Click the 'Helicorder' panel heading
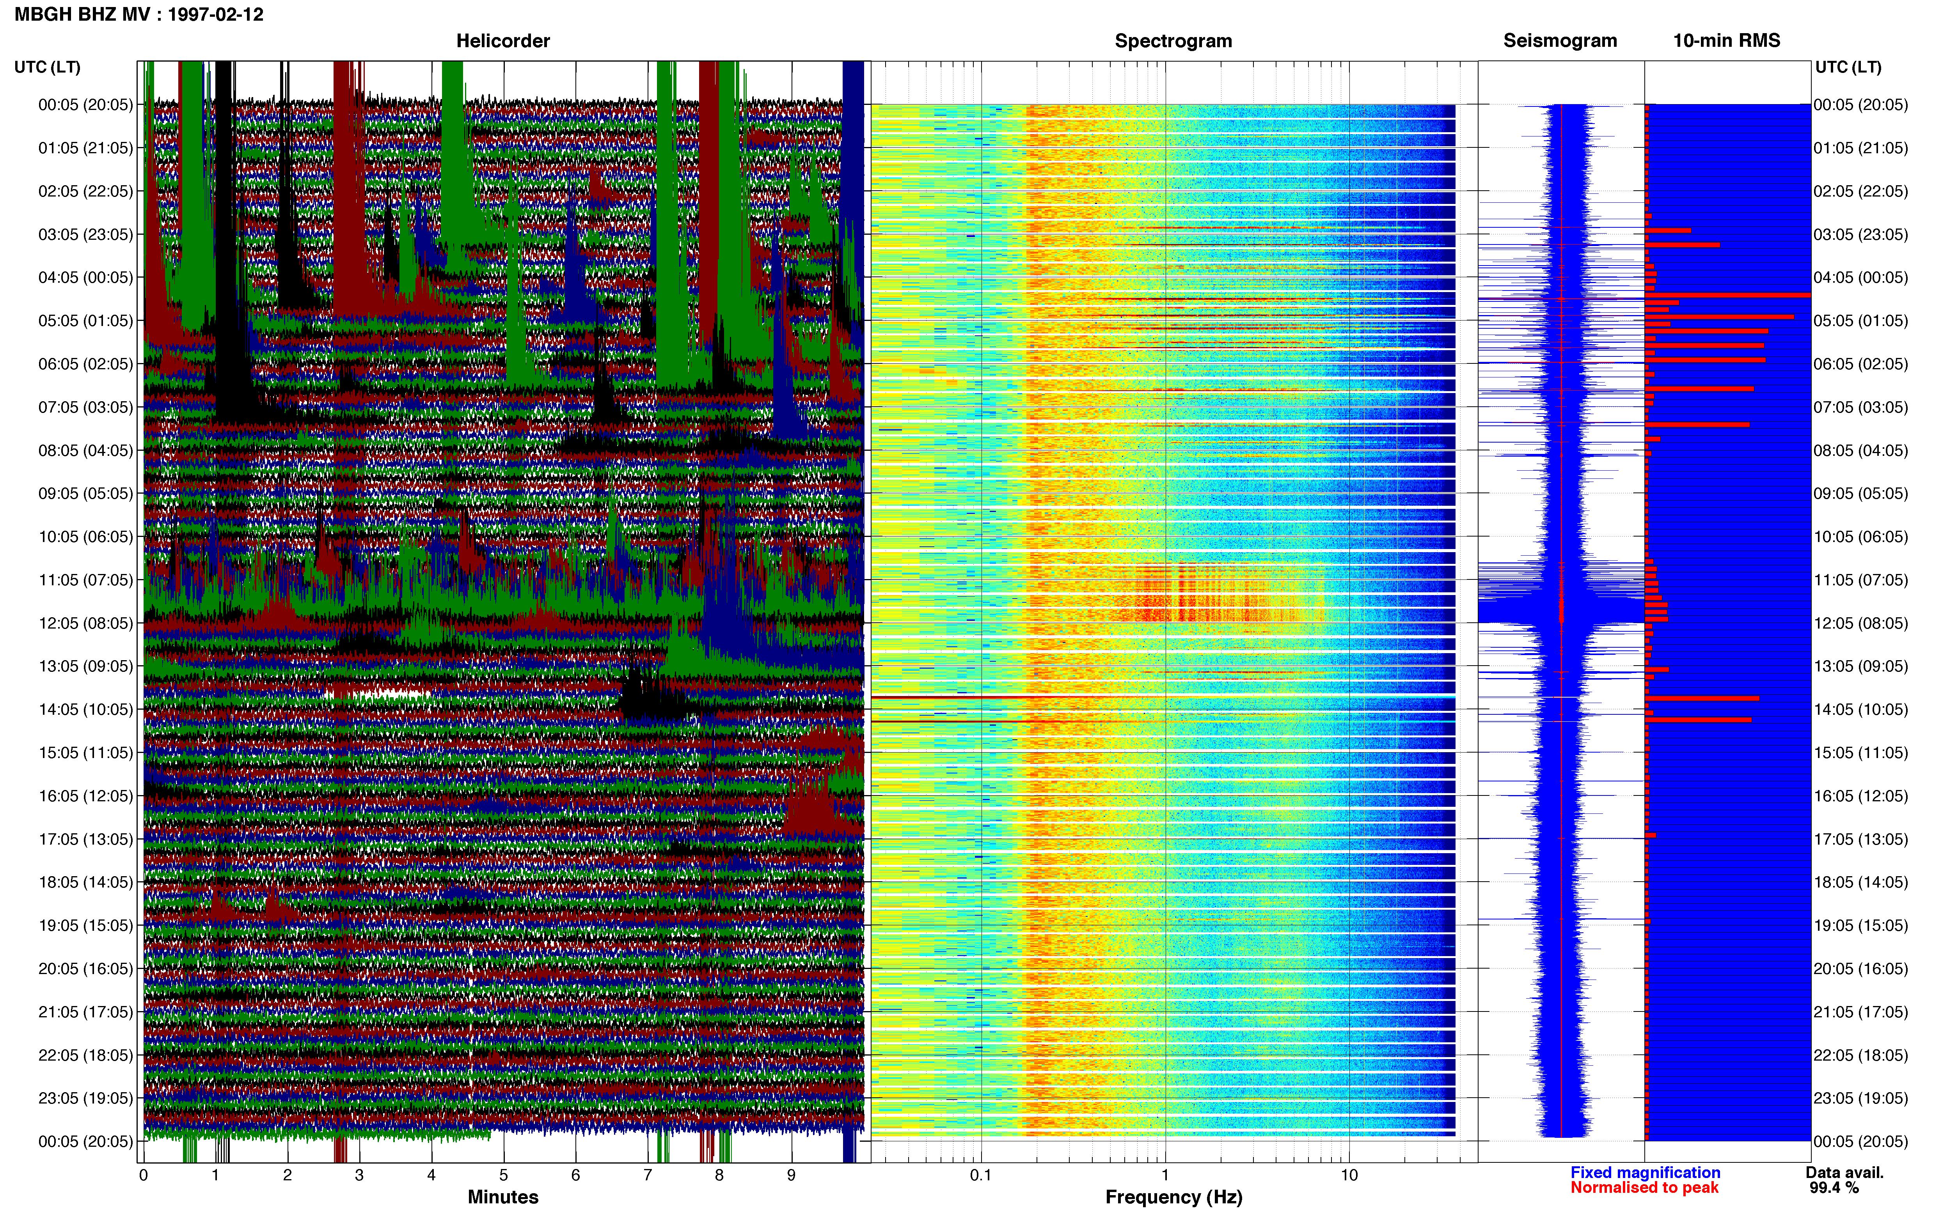The height and width of the screenshot is (1224, 1958). click(503, 41)
